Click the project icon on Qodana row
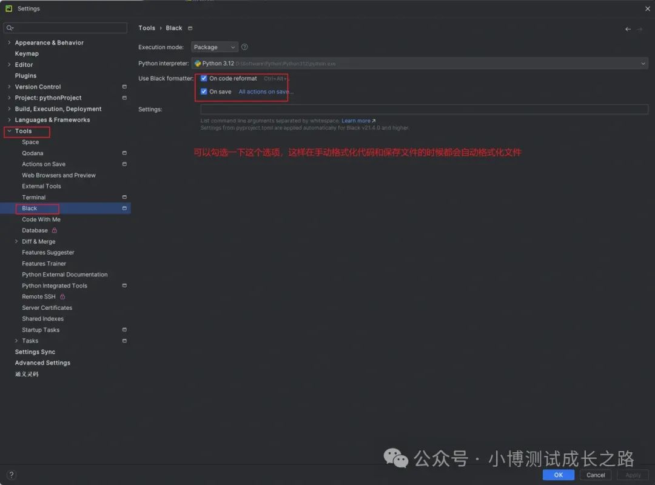655x485 pixels. (x=124, y=153)
